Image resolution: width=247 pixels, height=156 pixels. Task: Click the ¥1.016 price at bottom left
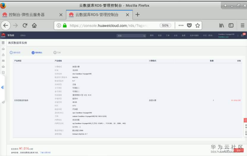pos(24,149)
